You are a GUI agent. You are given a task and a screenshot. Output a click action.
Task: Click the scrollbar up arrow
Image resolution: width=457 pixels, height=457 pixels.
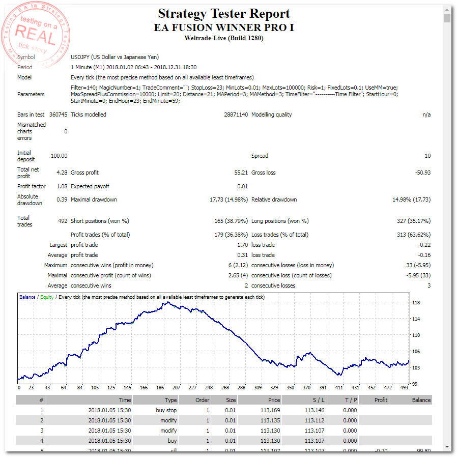click(447, 10)
